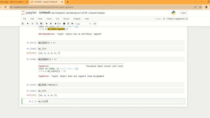This screenshot has width=210, height=118.
Task: Click the output [12, 2, 3, 4, 7]
Action: (48, 95)
